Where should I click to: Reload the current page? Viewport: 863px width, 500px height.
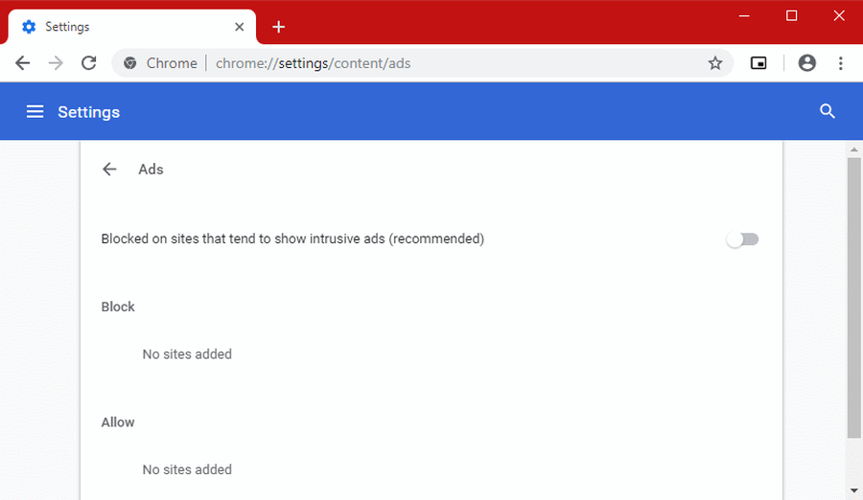coord(89,63)
